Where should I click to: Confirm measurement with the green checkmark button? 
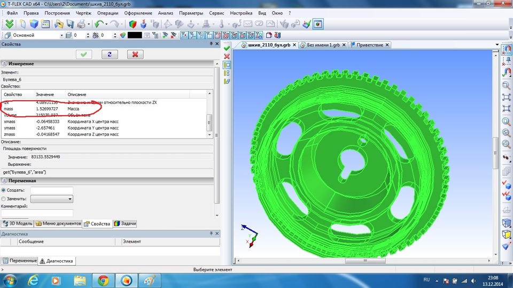[x=84, y=54]
